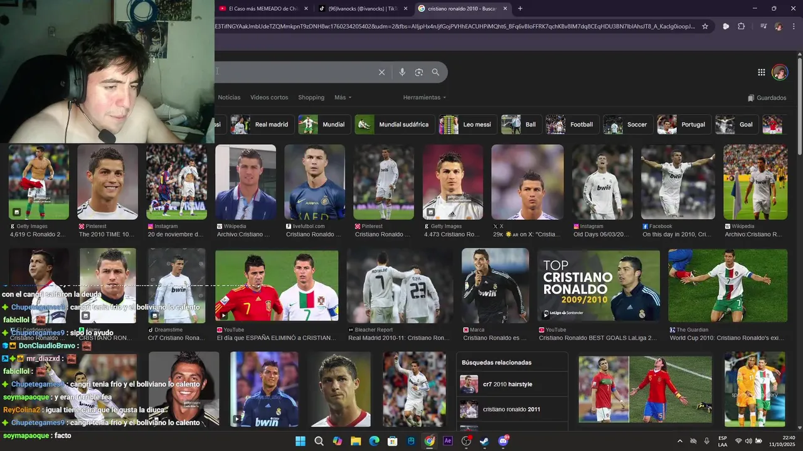Open livefutbol.com Cristiano Ronaldo image
This screenshot has width=803, height=451.
[x=314, y=182]
